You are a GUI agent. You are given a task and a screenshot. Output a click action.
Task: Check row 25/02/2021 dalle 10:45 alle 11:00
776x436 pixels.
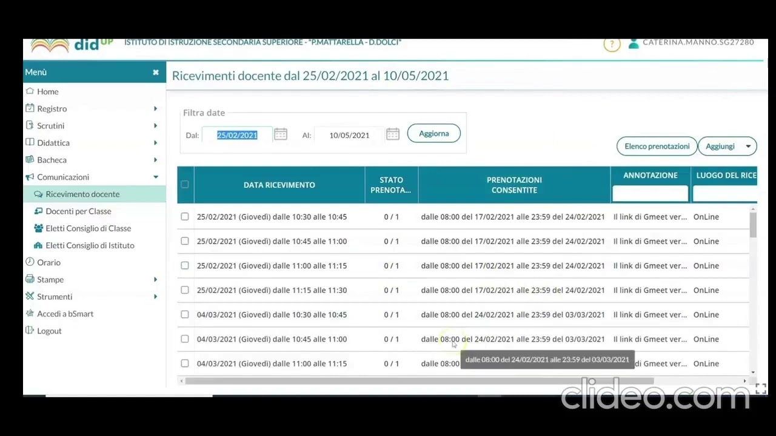pos(185,241)
